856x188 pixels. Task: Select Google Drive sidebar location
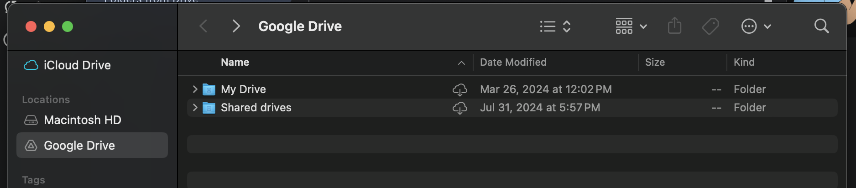pyautogui.click(x=92, y=145)
